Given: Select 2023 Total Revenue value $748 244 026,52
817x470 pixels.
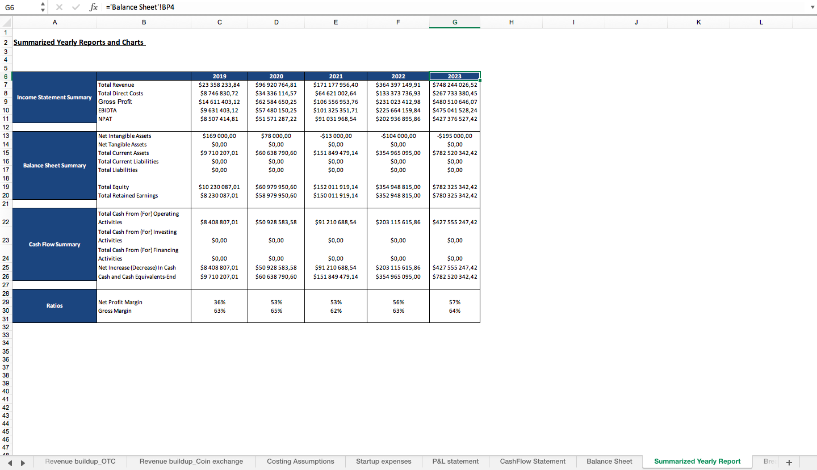Looking at the screenshot, I should point(455,85).
